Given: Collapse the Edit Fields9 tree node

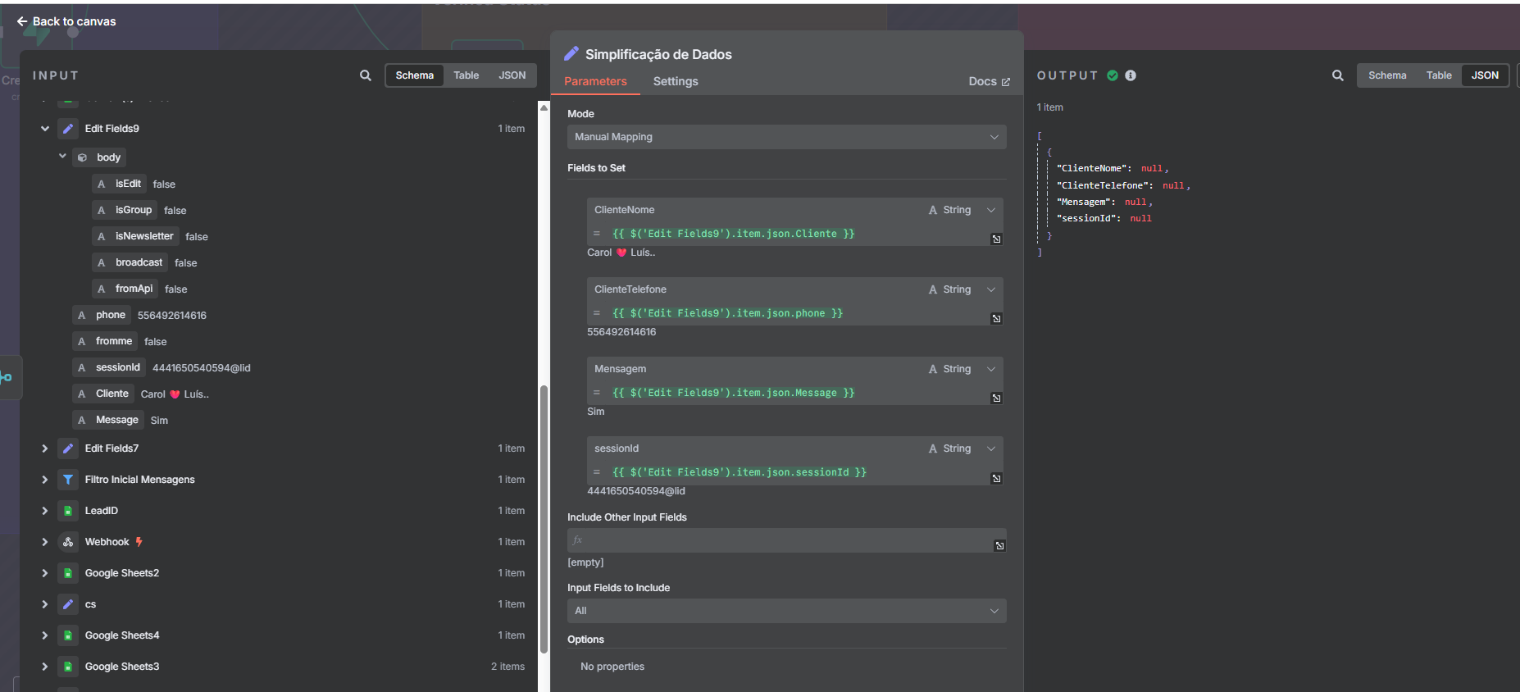Looking at the screenshot, I should click(45, 129).
